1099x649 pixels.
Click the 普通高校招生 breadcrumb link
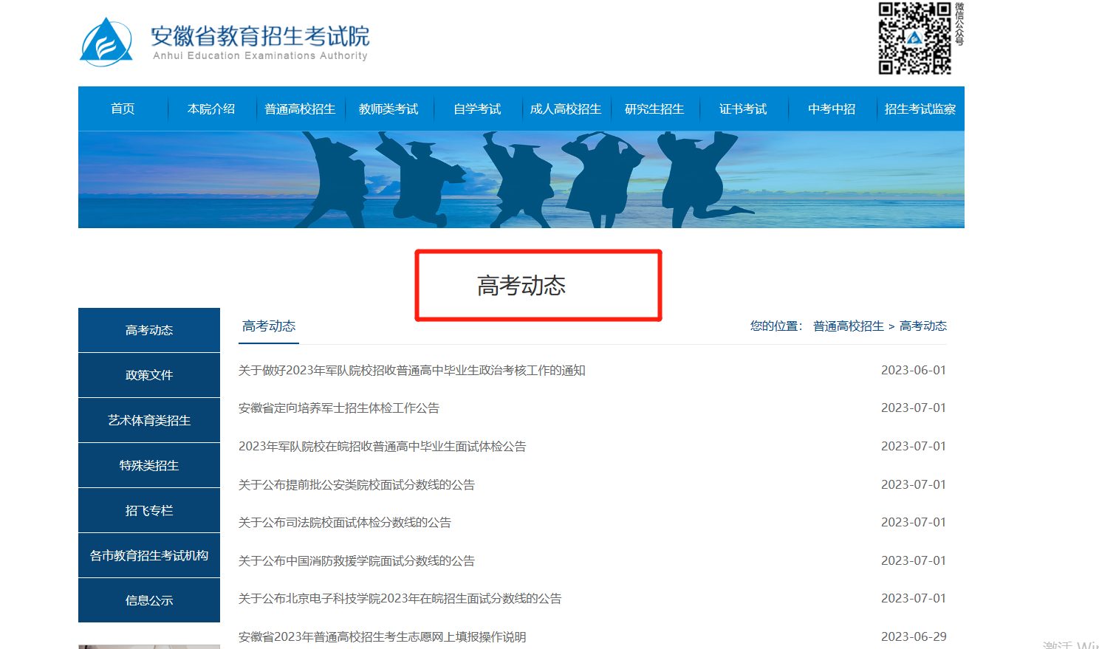coord(848,326)
